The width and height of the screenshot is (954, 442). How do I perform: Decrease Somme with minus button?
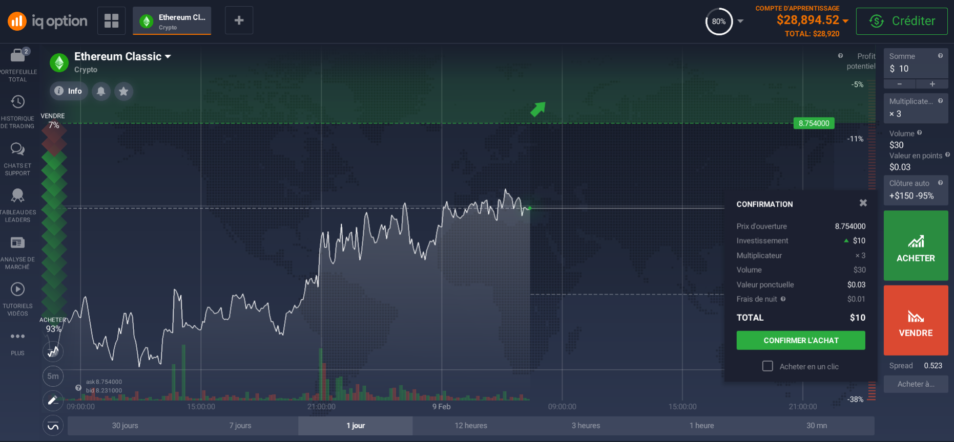click(x=899, y=84)
